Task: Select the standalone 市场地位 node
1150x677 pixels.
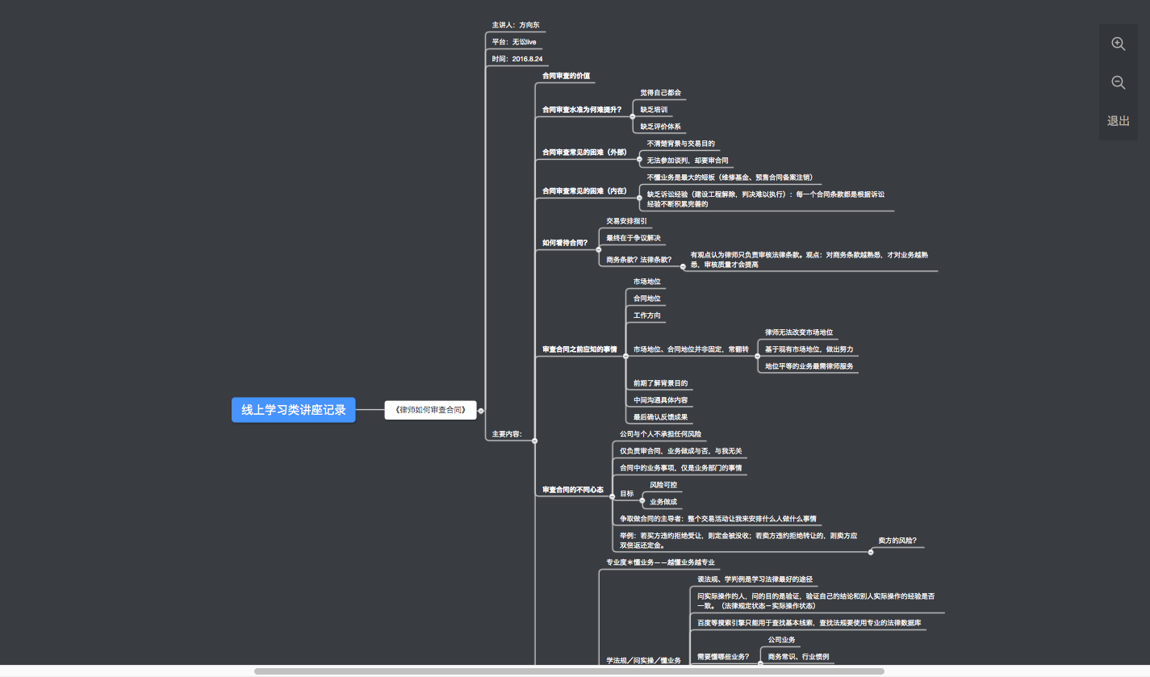Action: [646, 282]
